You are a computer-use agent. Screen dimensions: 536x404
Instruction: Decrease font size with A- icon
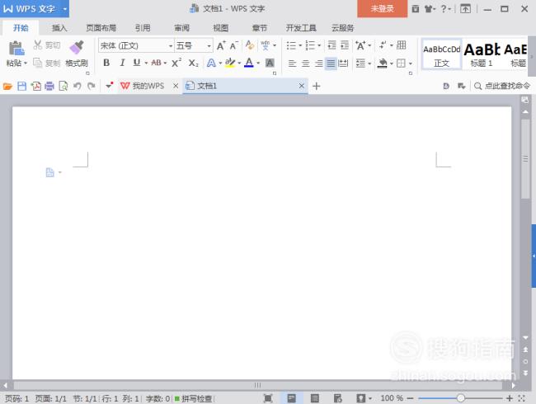click(234, 45)
